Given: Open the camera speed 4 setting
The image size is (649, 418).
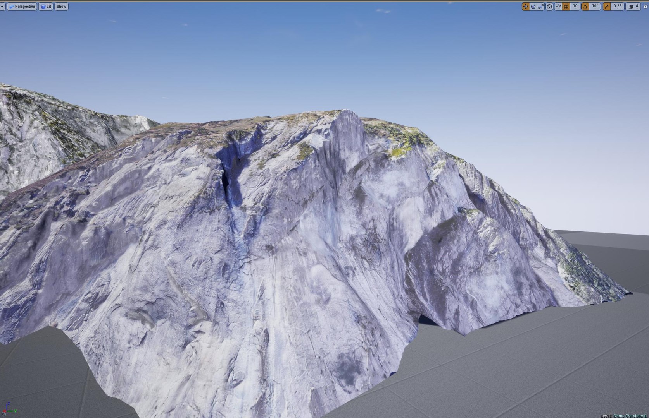Looking at the screenshot, I should 633,7.
